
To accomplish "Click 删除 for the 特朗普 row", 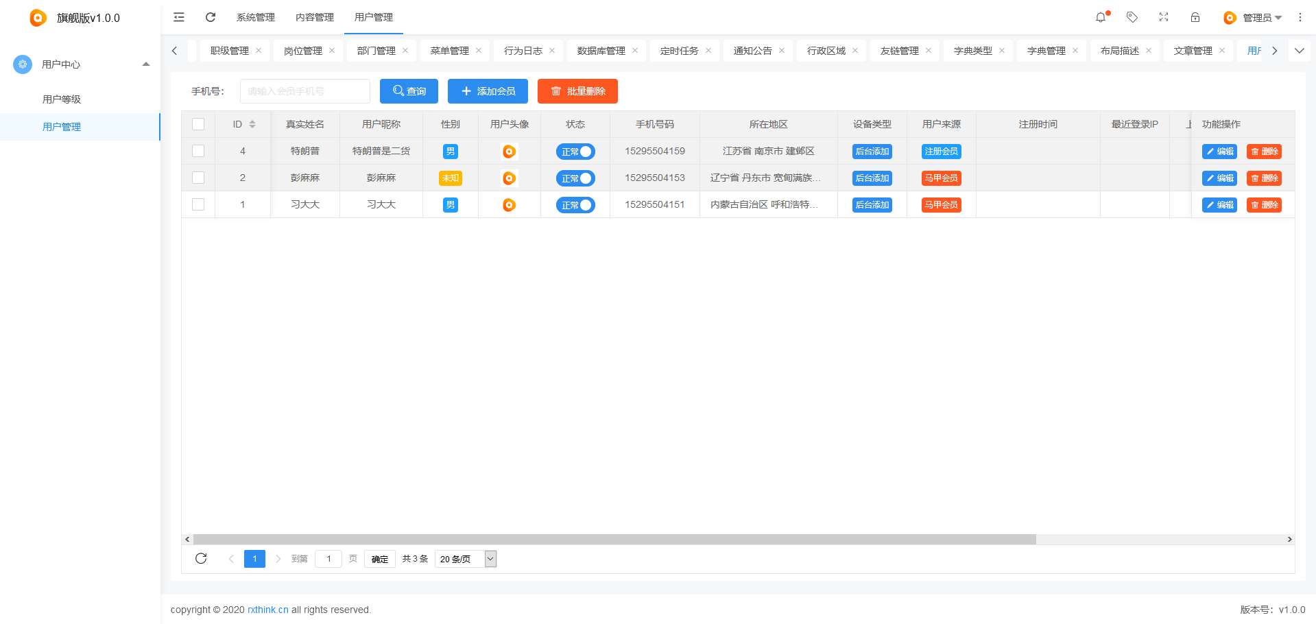I will pyautogui.click(x=1264, y=152).
